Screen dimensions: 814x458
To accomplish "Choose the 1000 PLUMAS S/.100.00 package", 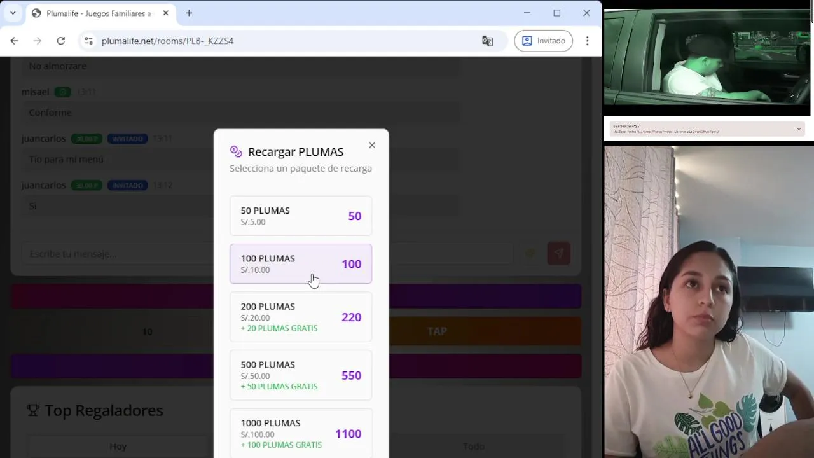I will pos(301,433).
